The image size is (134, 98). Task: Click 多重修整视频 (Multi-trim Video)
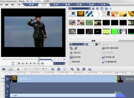[109, 62]
